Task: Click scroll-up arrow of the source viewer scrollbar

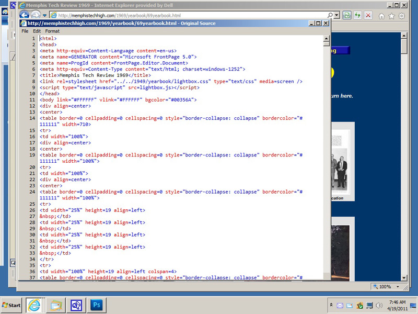Action: tap(326, 38)
